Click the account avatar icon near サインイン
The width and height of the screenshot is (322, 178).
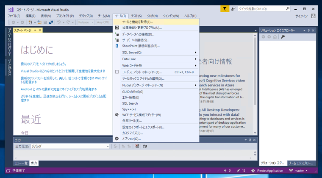point(313,16)
